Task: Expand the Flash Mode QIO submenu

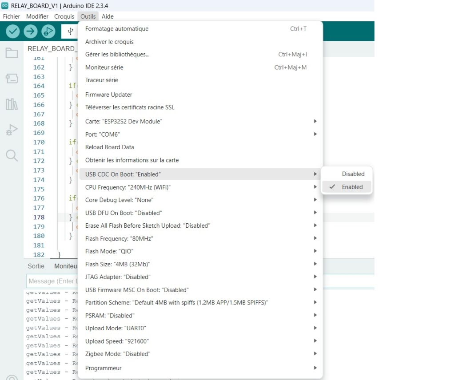Action: click(x=200, y=251)
